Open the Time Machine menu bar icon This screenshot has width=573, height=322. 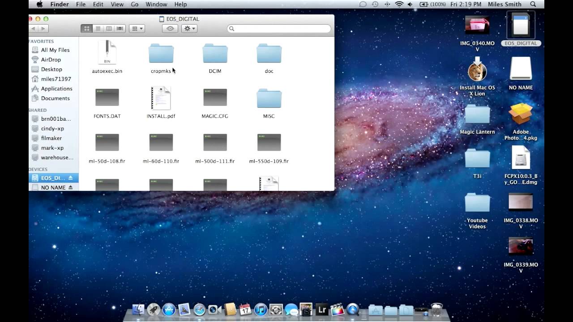(375, 4)
